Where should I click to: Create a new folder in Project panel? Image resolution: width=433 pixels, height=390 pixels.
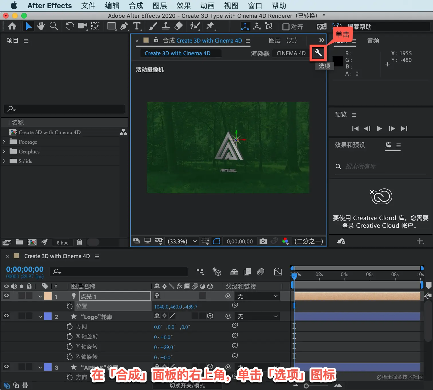(19, 242)
